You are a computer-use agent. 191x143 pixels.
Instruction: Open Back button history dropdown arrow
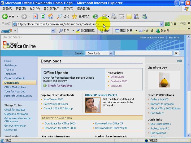coord(18,16)
